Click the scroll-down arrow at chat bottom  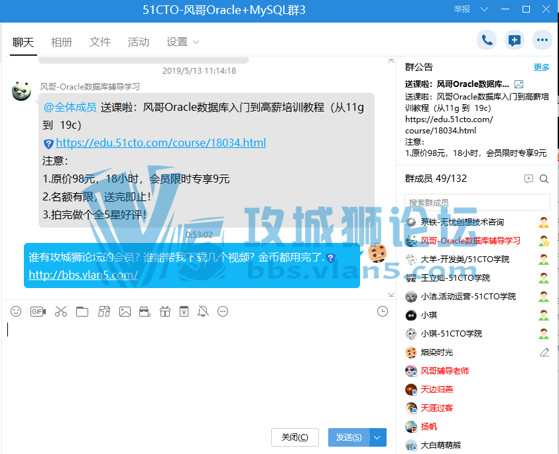391,295
